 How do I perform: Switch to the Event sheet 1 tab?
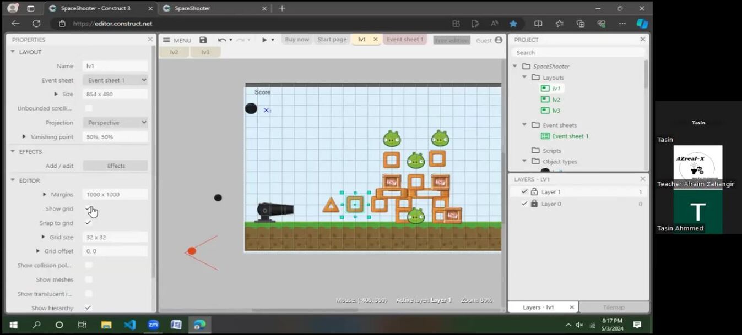click(404, 40)
